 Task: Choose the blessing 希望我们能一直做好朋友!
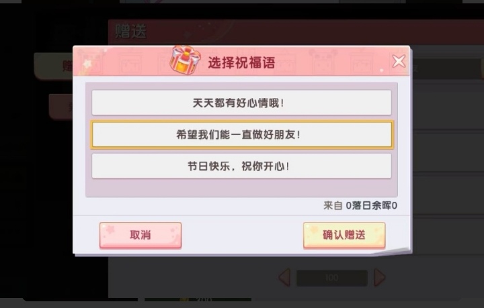coord(242,135)
